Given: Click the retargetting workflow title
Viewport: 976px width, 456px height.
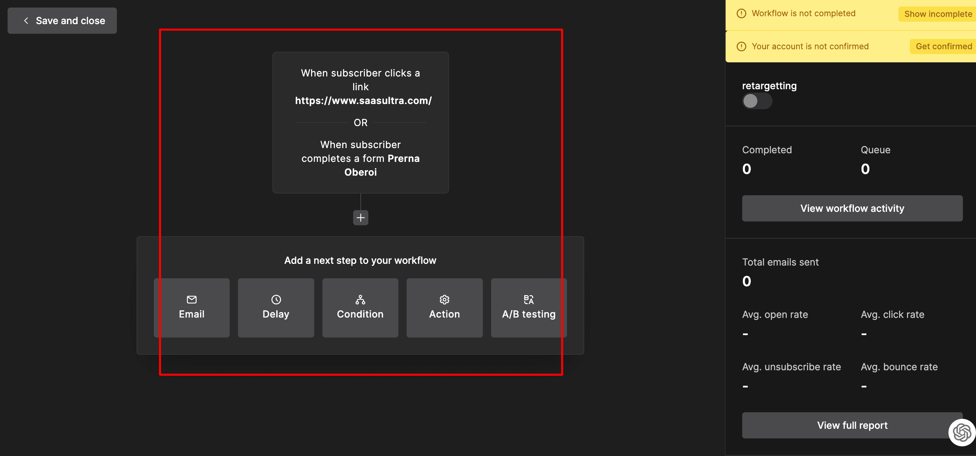Looking at the screenshot, I should [769, 86].
